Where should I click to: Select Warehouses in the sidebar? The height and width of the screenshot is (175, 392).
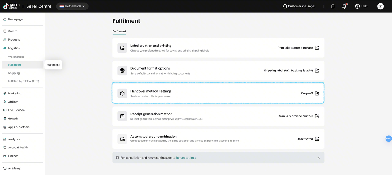click(x=16, y=57)
